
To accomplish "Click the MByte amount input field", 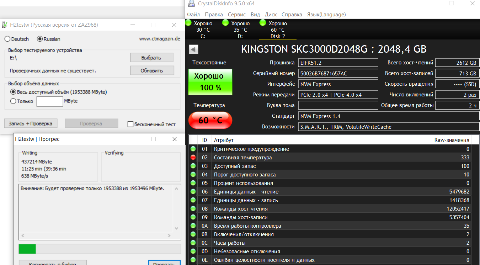I will (x=50, y=101).
